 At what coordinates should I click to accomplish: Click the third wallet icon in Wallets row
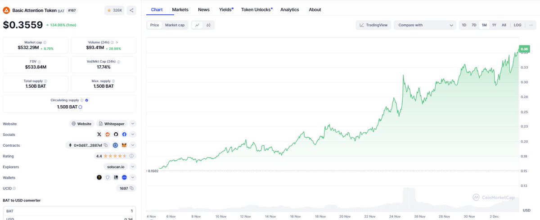tap(116, 178)
